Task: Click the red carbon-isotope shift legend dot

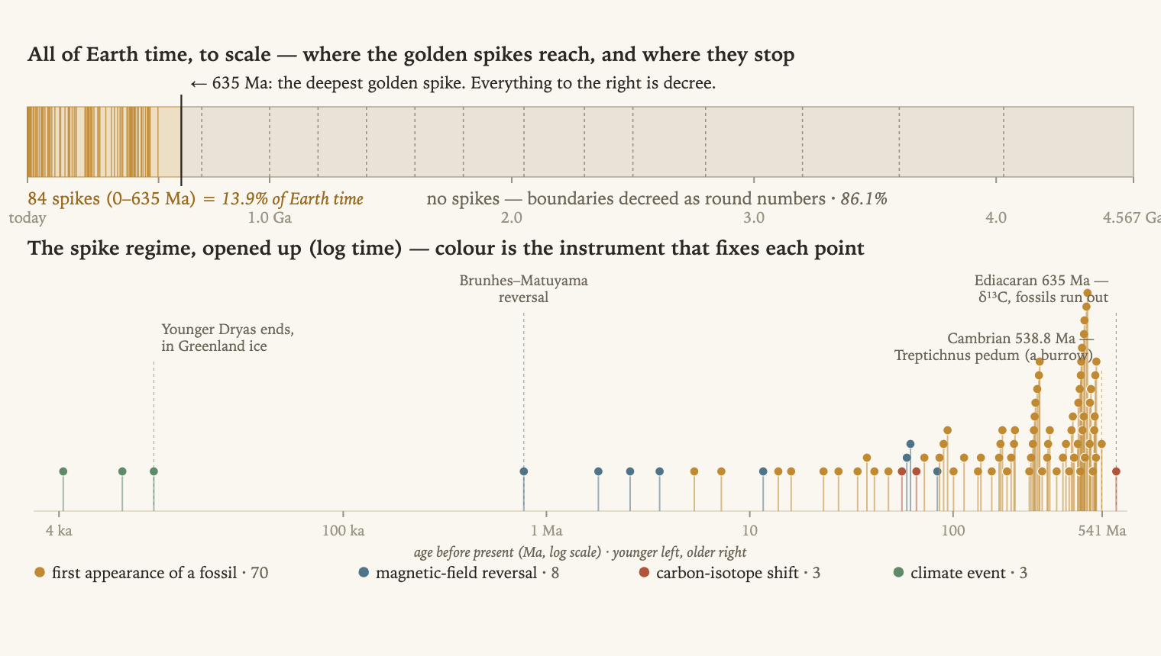Action: [644, 572]
